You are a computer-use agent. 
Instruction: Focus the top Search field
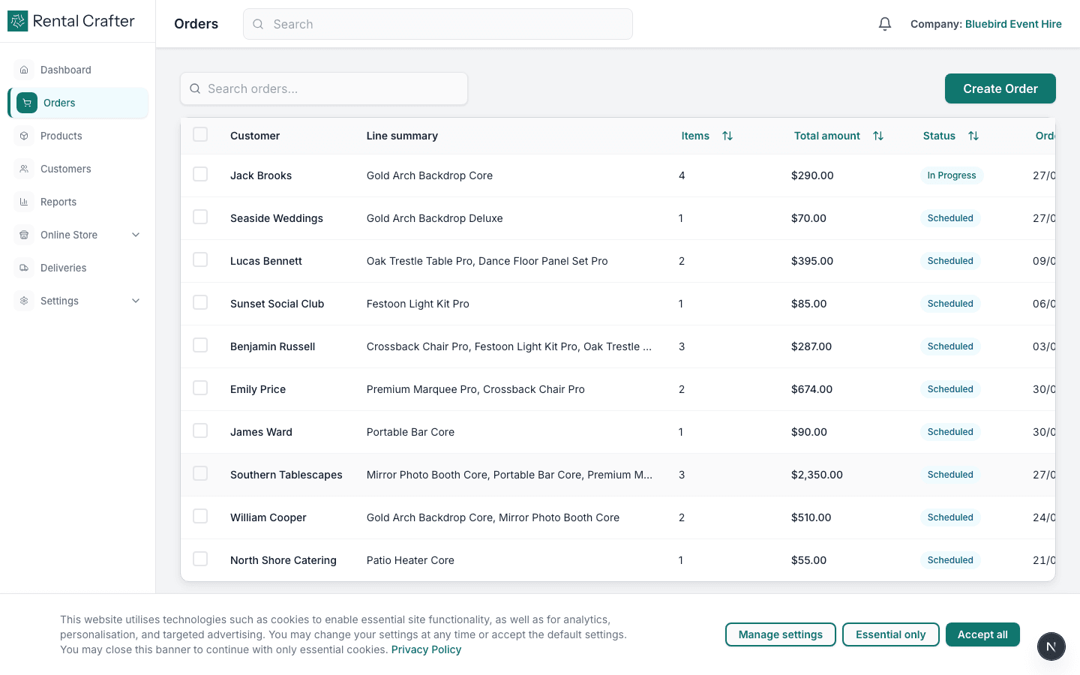(438, 24)
